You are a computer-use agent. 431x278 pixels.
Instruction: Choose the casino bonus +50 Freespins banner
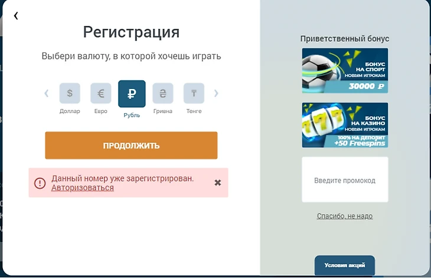point(345,125)
